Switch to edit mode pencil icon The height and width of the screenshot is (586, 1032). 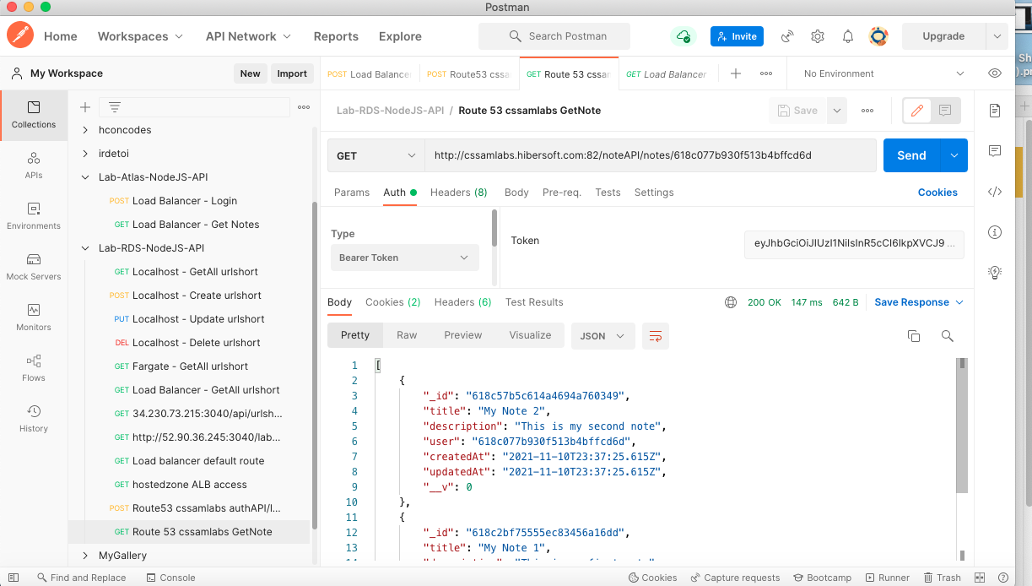pos(917,111)
